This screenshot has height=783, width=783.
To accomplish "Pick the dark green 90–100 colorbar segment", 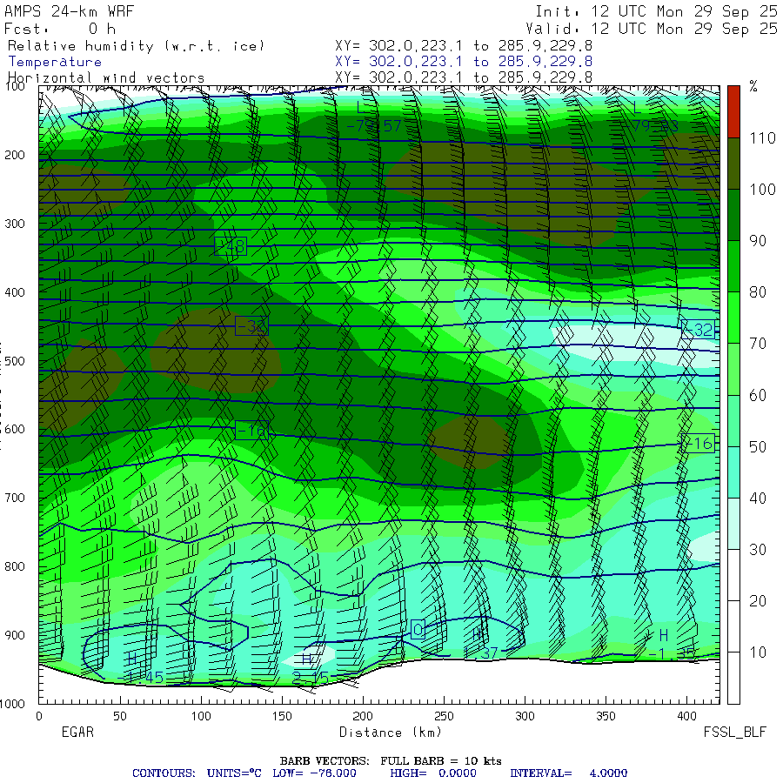I will (733, 215).
